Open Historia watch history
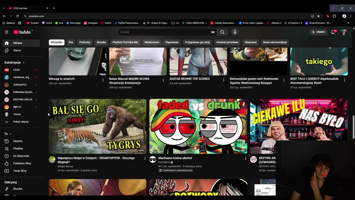 [x=21, y=141]
